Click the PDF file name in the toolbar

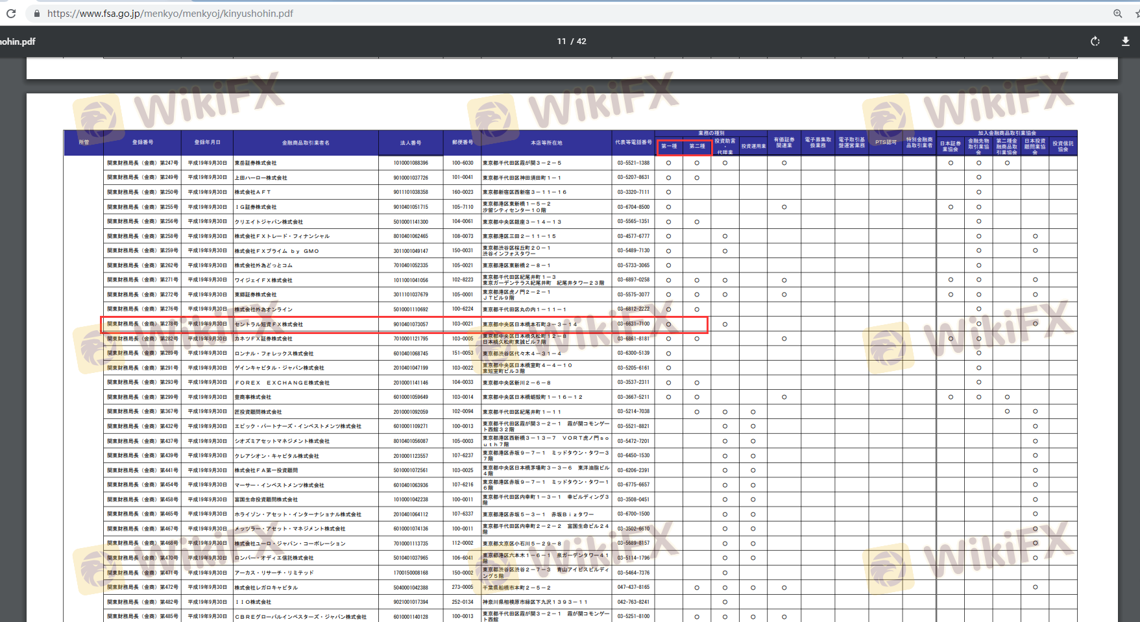[18, 42]
